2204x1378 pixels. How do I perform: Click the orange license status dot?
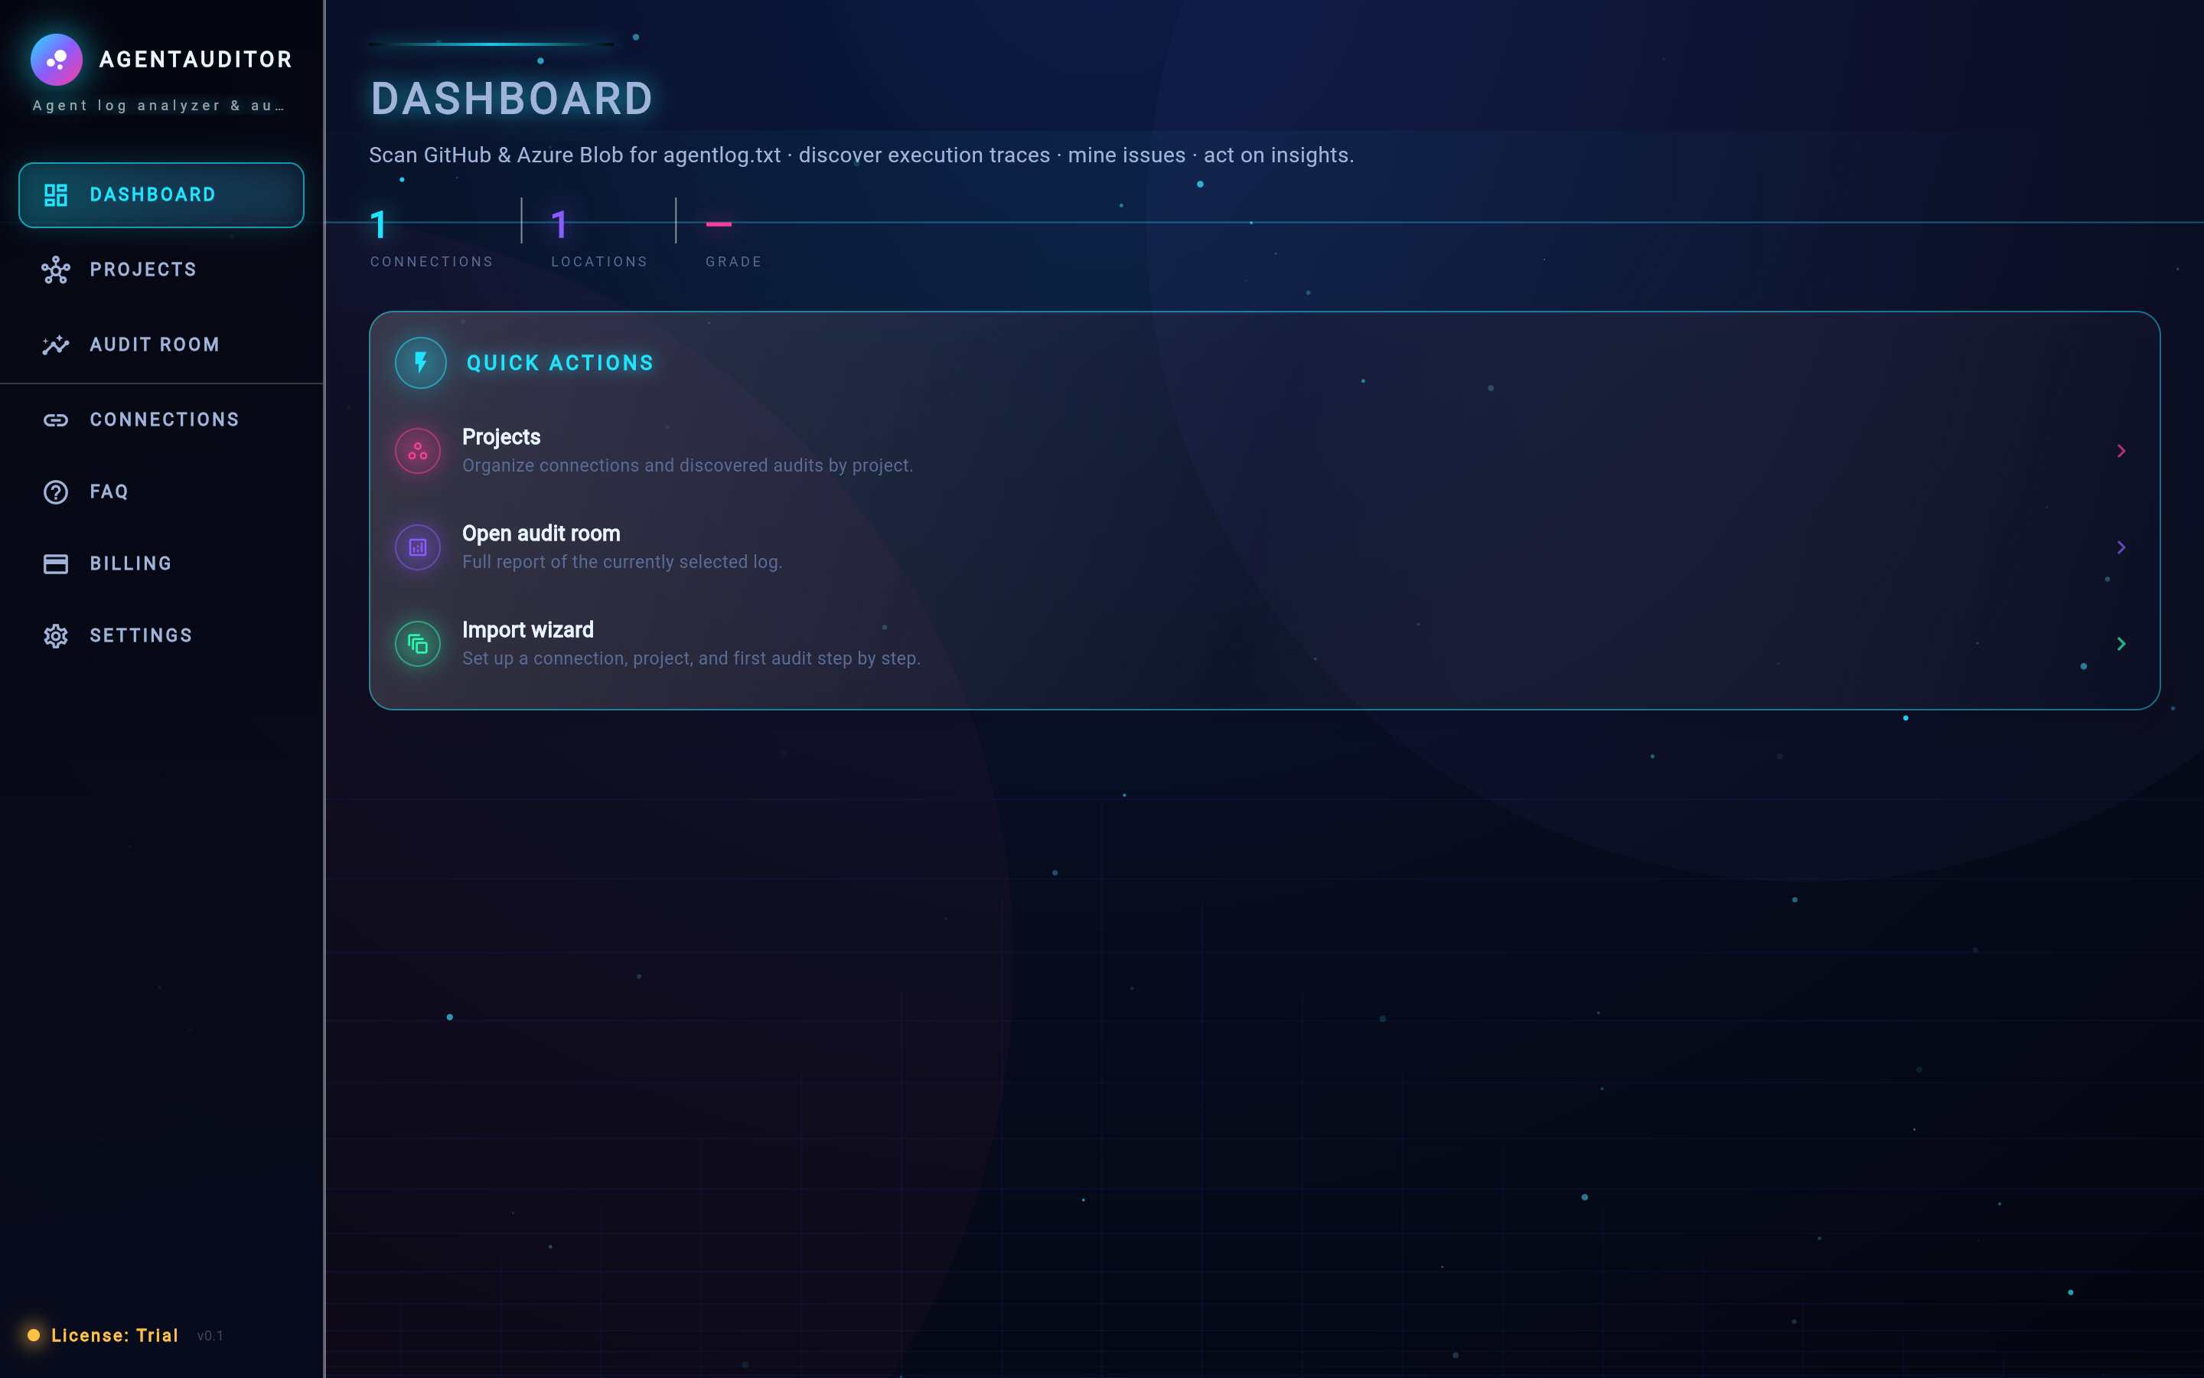[x=34, y=1335]
